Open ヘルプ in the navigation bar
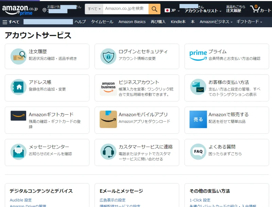 (x=80, y=22)
